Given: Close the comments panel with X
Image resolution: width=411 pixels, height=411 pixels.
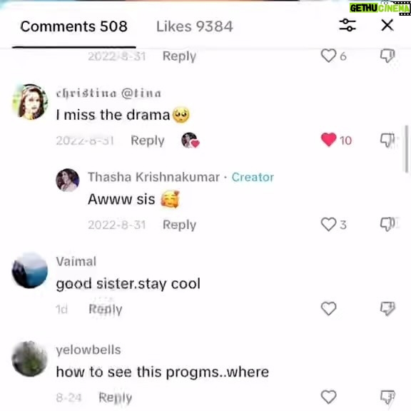Looking at the screenshot, I should tap(387, 25).
